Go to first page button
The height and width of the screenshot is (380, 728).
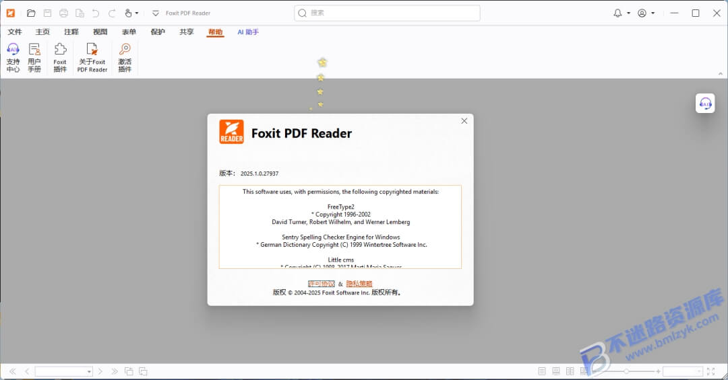(x=13, y=371)
